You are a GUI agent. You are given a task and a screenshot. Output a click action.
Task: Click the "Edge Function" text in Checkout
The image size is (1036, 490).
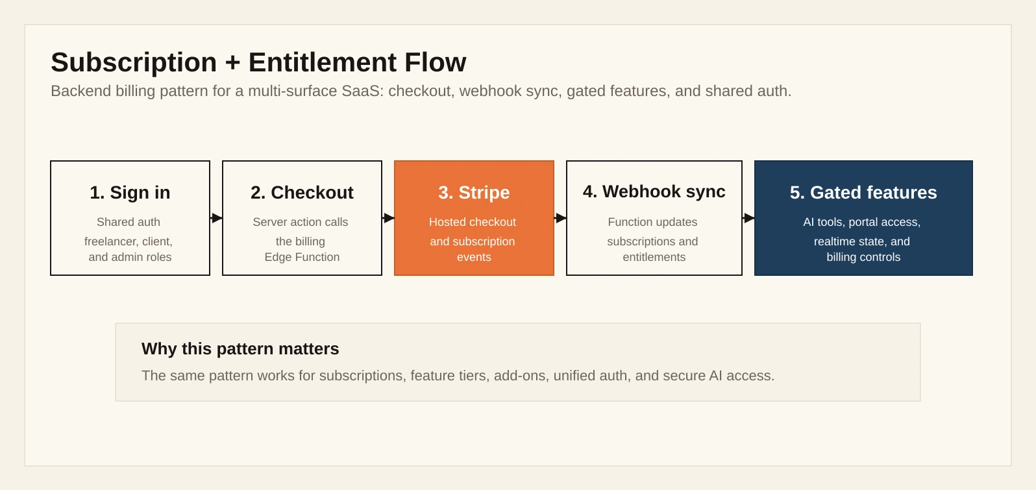(302, 257)
